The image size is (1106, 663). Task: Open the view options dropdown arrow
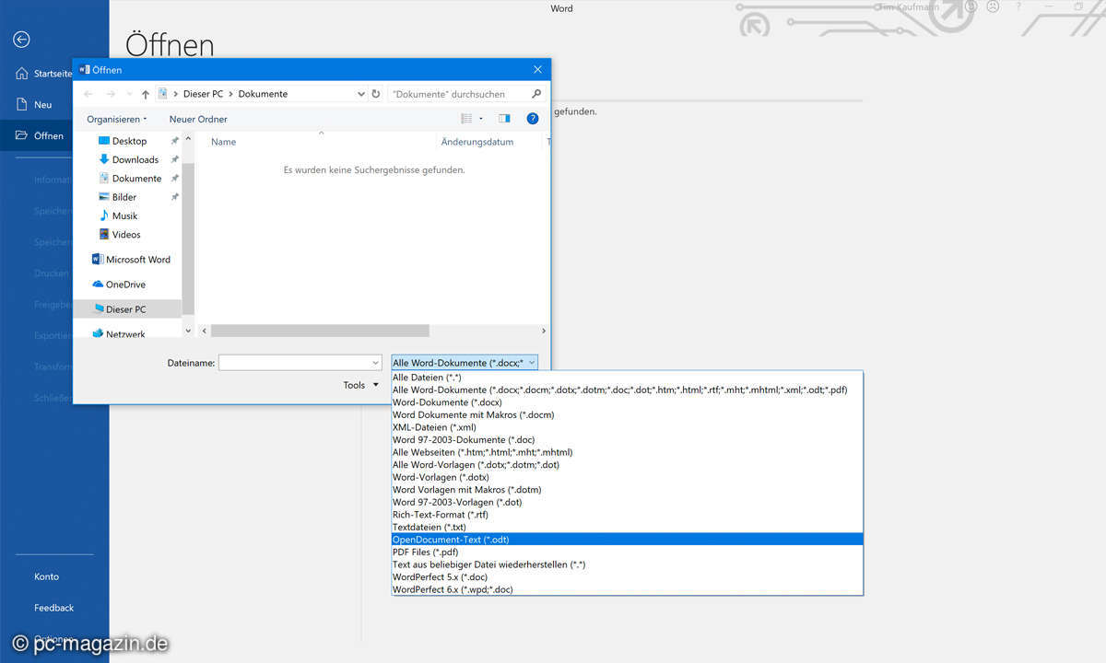point(481,119)
